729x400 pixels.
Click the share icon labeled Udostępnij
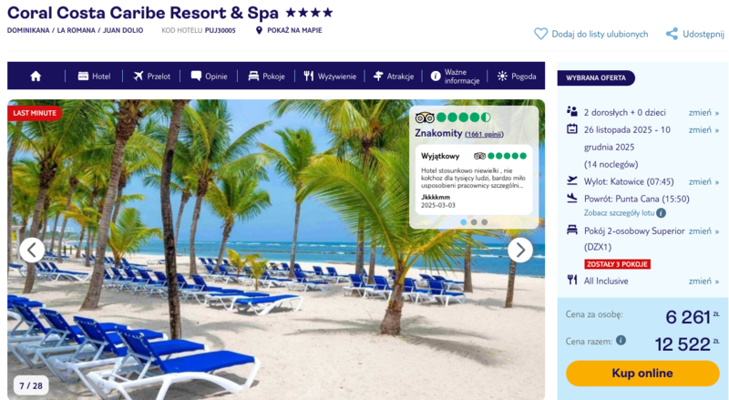(x=672, y=34)
